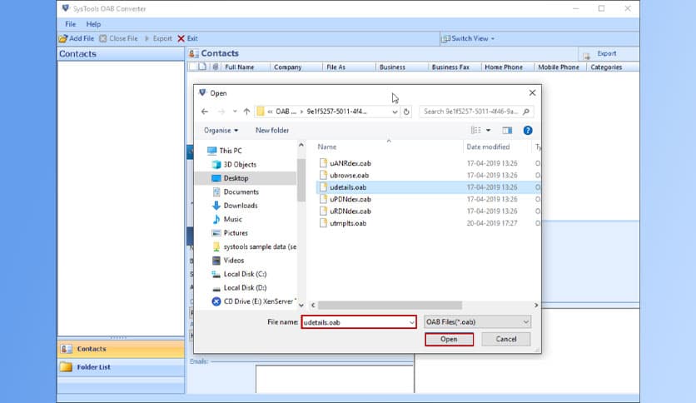Go up one folder level
696x403 pixels.
coord(246,112)
